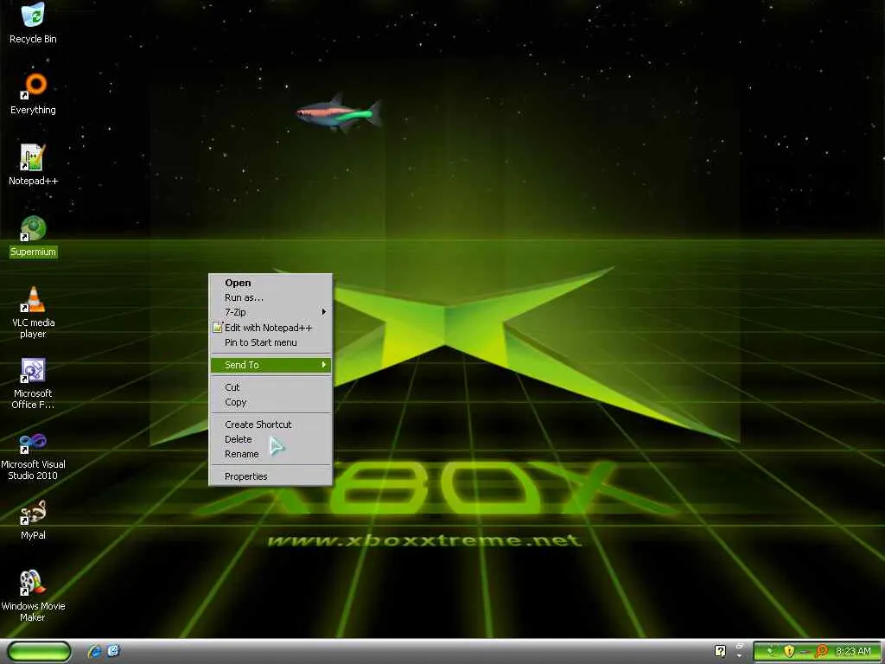Viewport: 885px width, 664px height.
Task: Select the Windows Movie Maker shortcut
Action: coord(33,596)
